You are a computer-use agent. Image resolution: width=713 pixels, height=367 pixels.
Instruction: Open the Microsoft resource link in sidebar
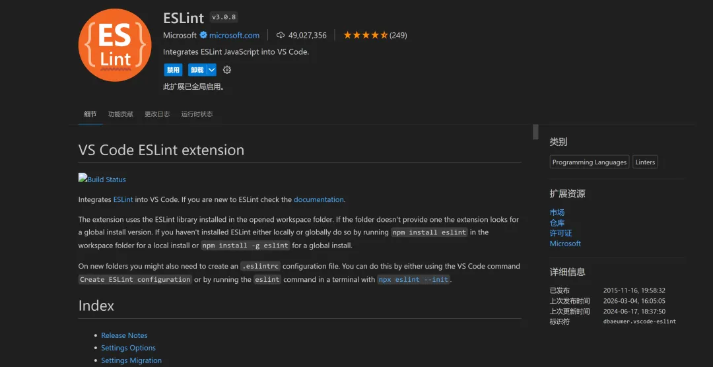(x=565, y=244)
